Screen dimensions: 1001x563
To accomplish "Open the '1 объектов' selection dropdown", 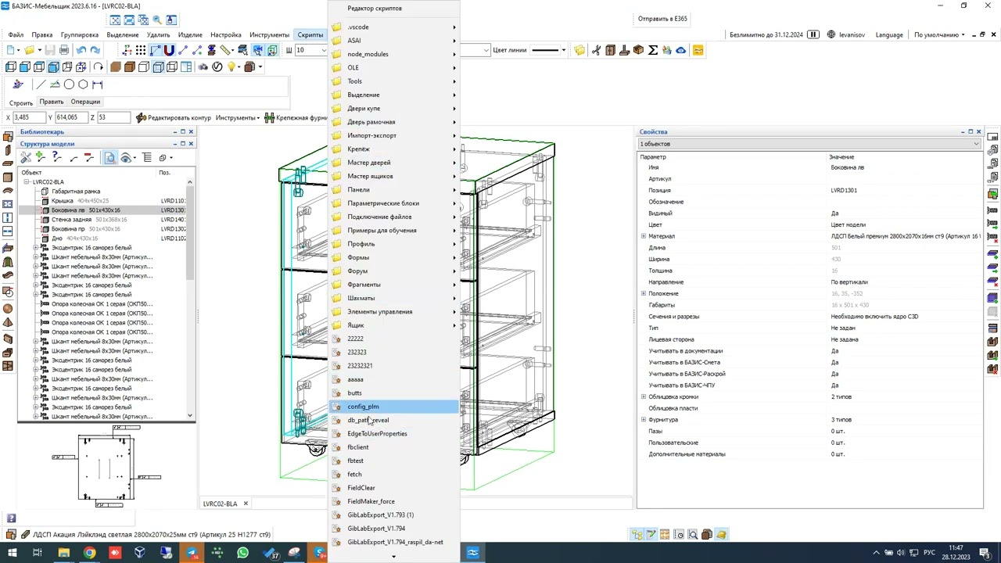I will (809, 144).
